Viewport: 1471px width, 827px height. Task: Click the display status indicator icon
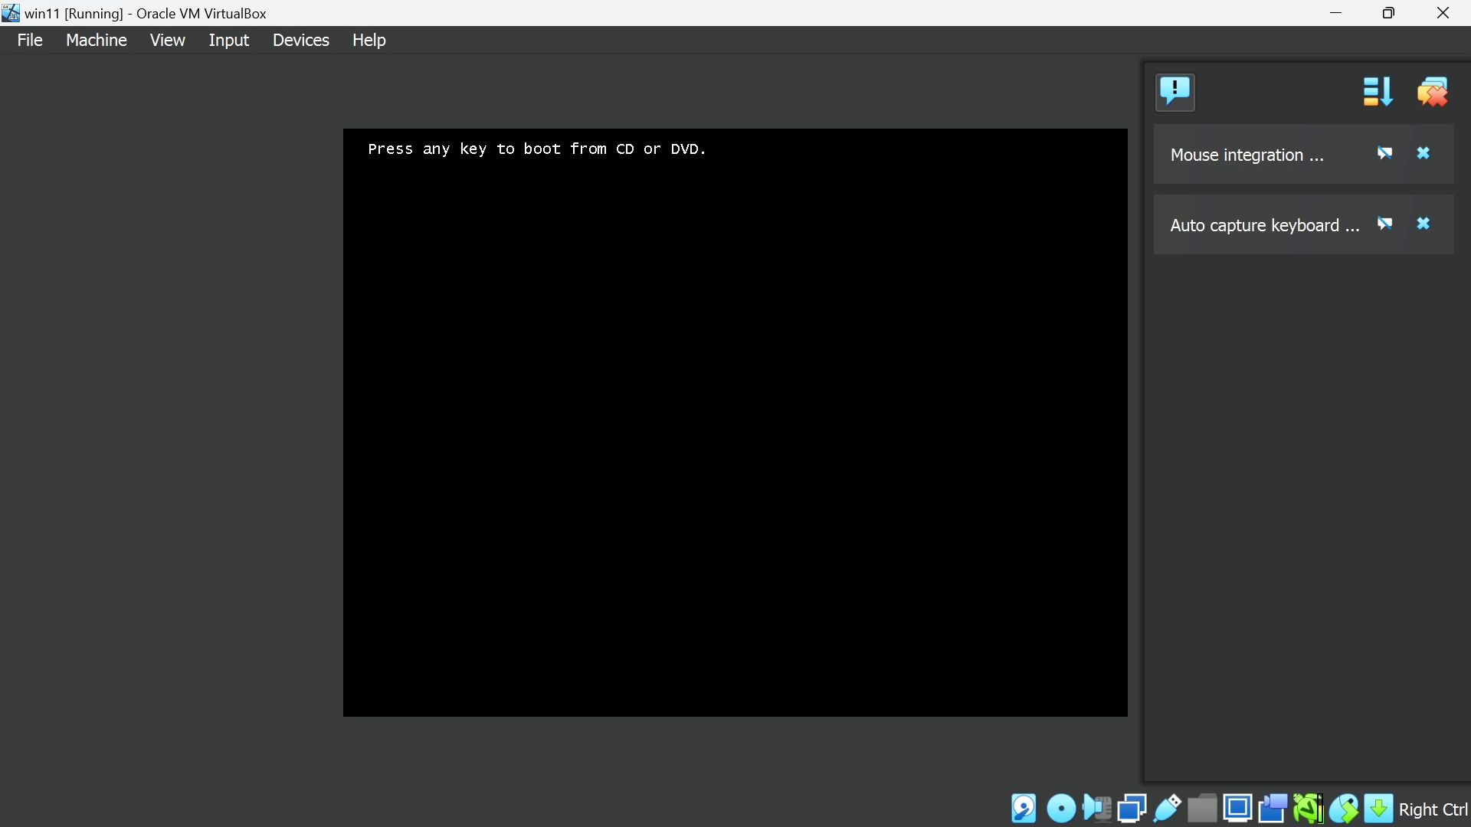click(x=1237, y=809)
